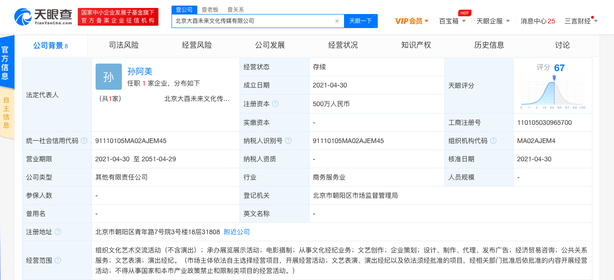Screen dimensions: 614x280
Task: Click the 公司类型 value 其他有限责任公司
Action: point(121,177)
